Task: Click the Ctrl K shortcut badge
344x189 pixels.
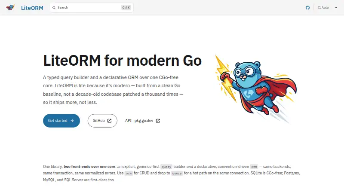Action: [x=126, y=7]
